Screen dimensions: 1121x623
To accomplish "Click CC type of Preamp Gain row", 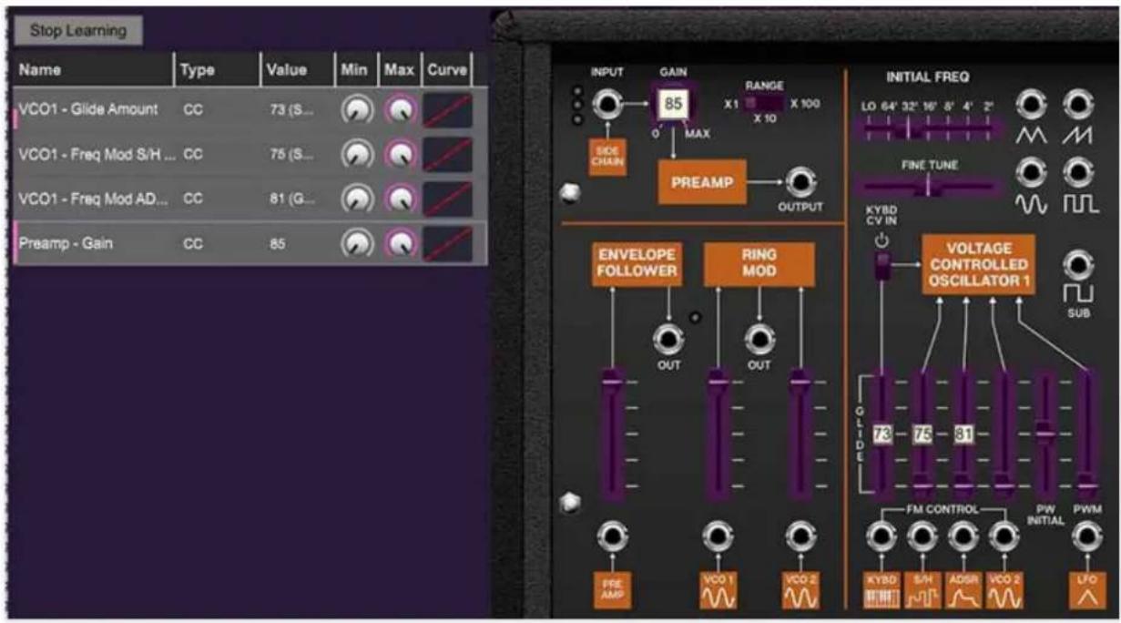I will [193, 244].
